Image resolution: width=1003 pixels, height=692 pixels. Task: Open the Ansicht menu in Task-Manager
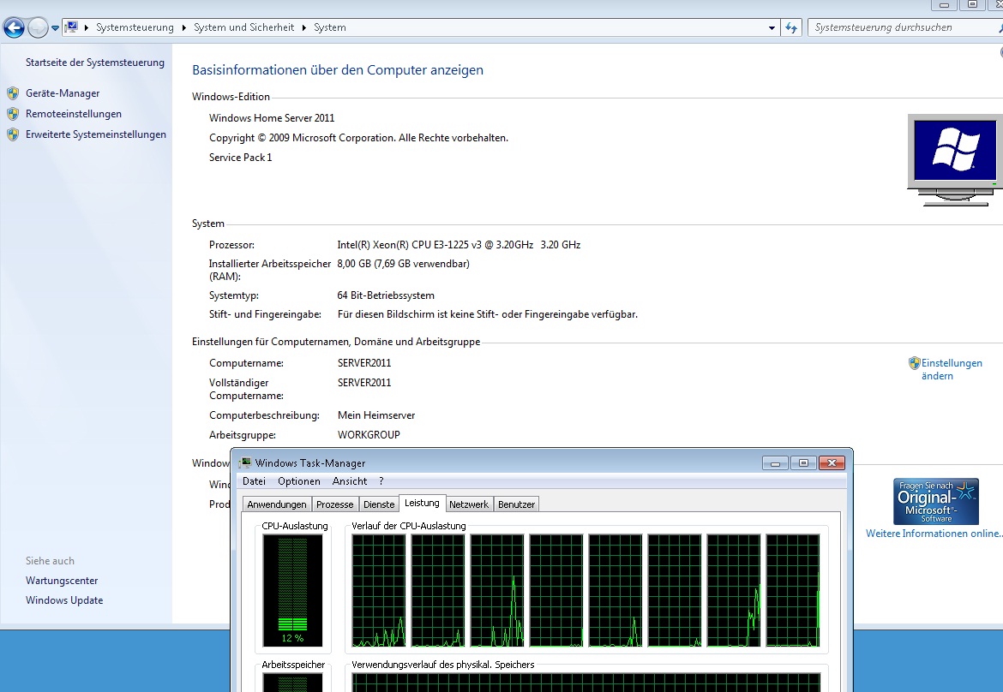(x=349, y=481)
